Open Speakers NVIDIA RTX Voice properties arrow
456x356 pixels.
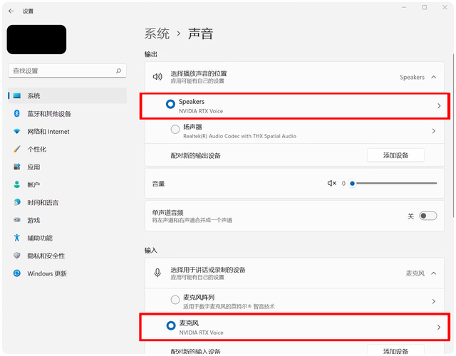click(x=439, y=106)
